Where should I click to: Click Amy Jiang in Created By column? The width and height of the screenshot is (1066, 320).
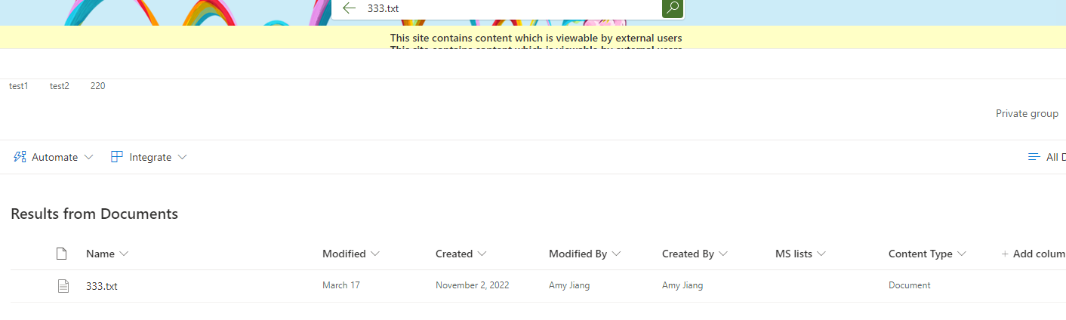(x=682, y=285)
